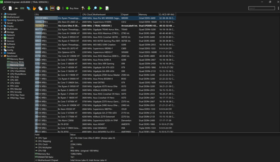Select the Software tree item
The height and width of the screenshot is (162, 280).
click(x=9, y=44)
